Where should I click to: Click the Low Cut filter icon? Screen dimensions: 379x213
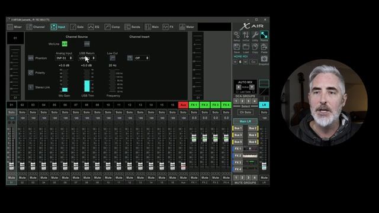coord(113,58)
